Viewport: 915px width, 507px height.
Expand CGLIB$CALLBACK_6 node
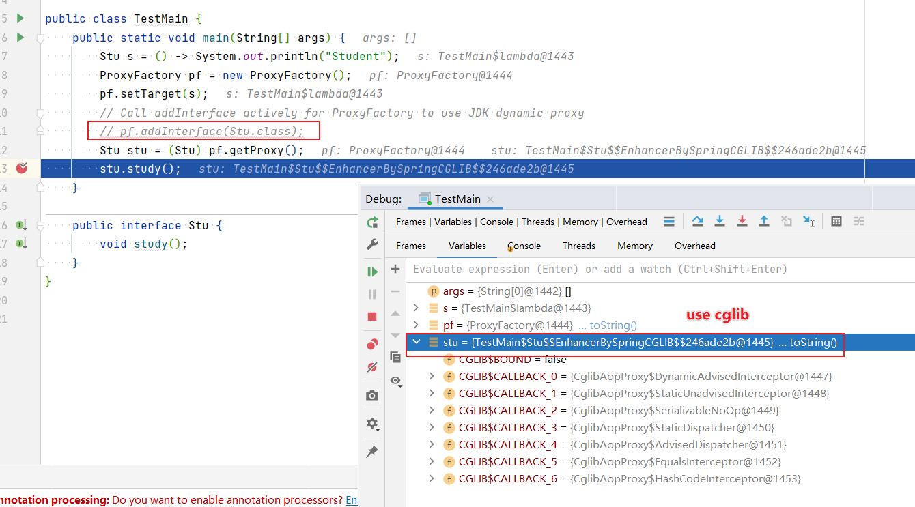point(432,478)
